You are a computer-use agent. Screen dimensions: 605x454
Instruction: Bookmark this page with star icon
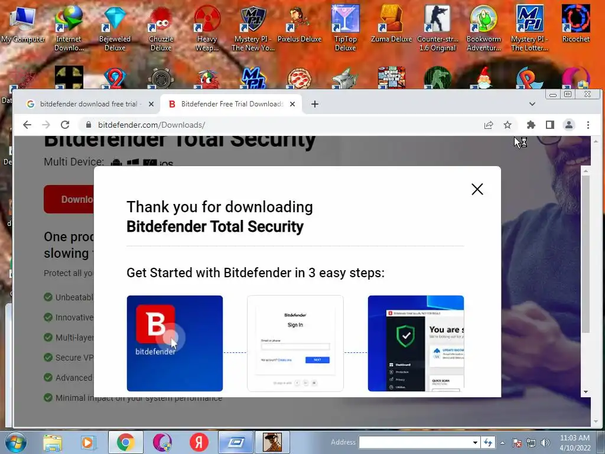pyautogui.click(x=508, y=125)
